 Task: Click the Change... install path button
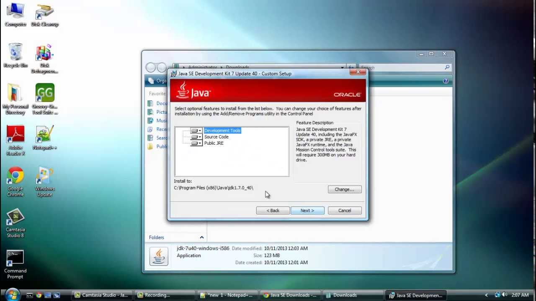(x=345, y=189)
